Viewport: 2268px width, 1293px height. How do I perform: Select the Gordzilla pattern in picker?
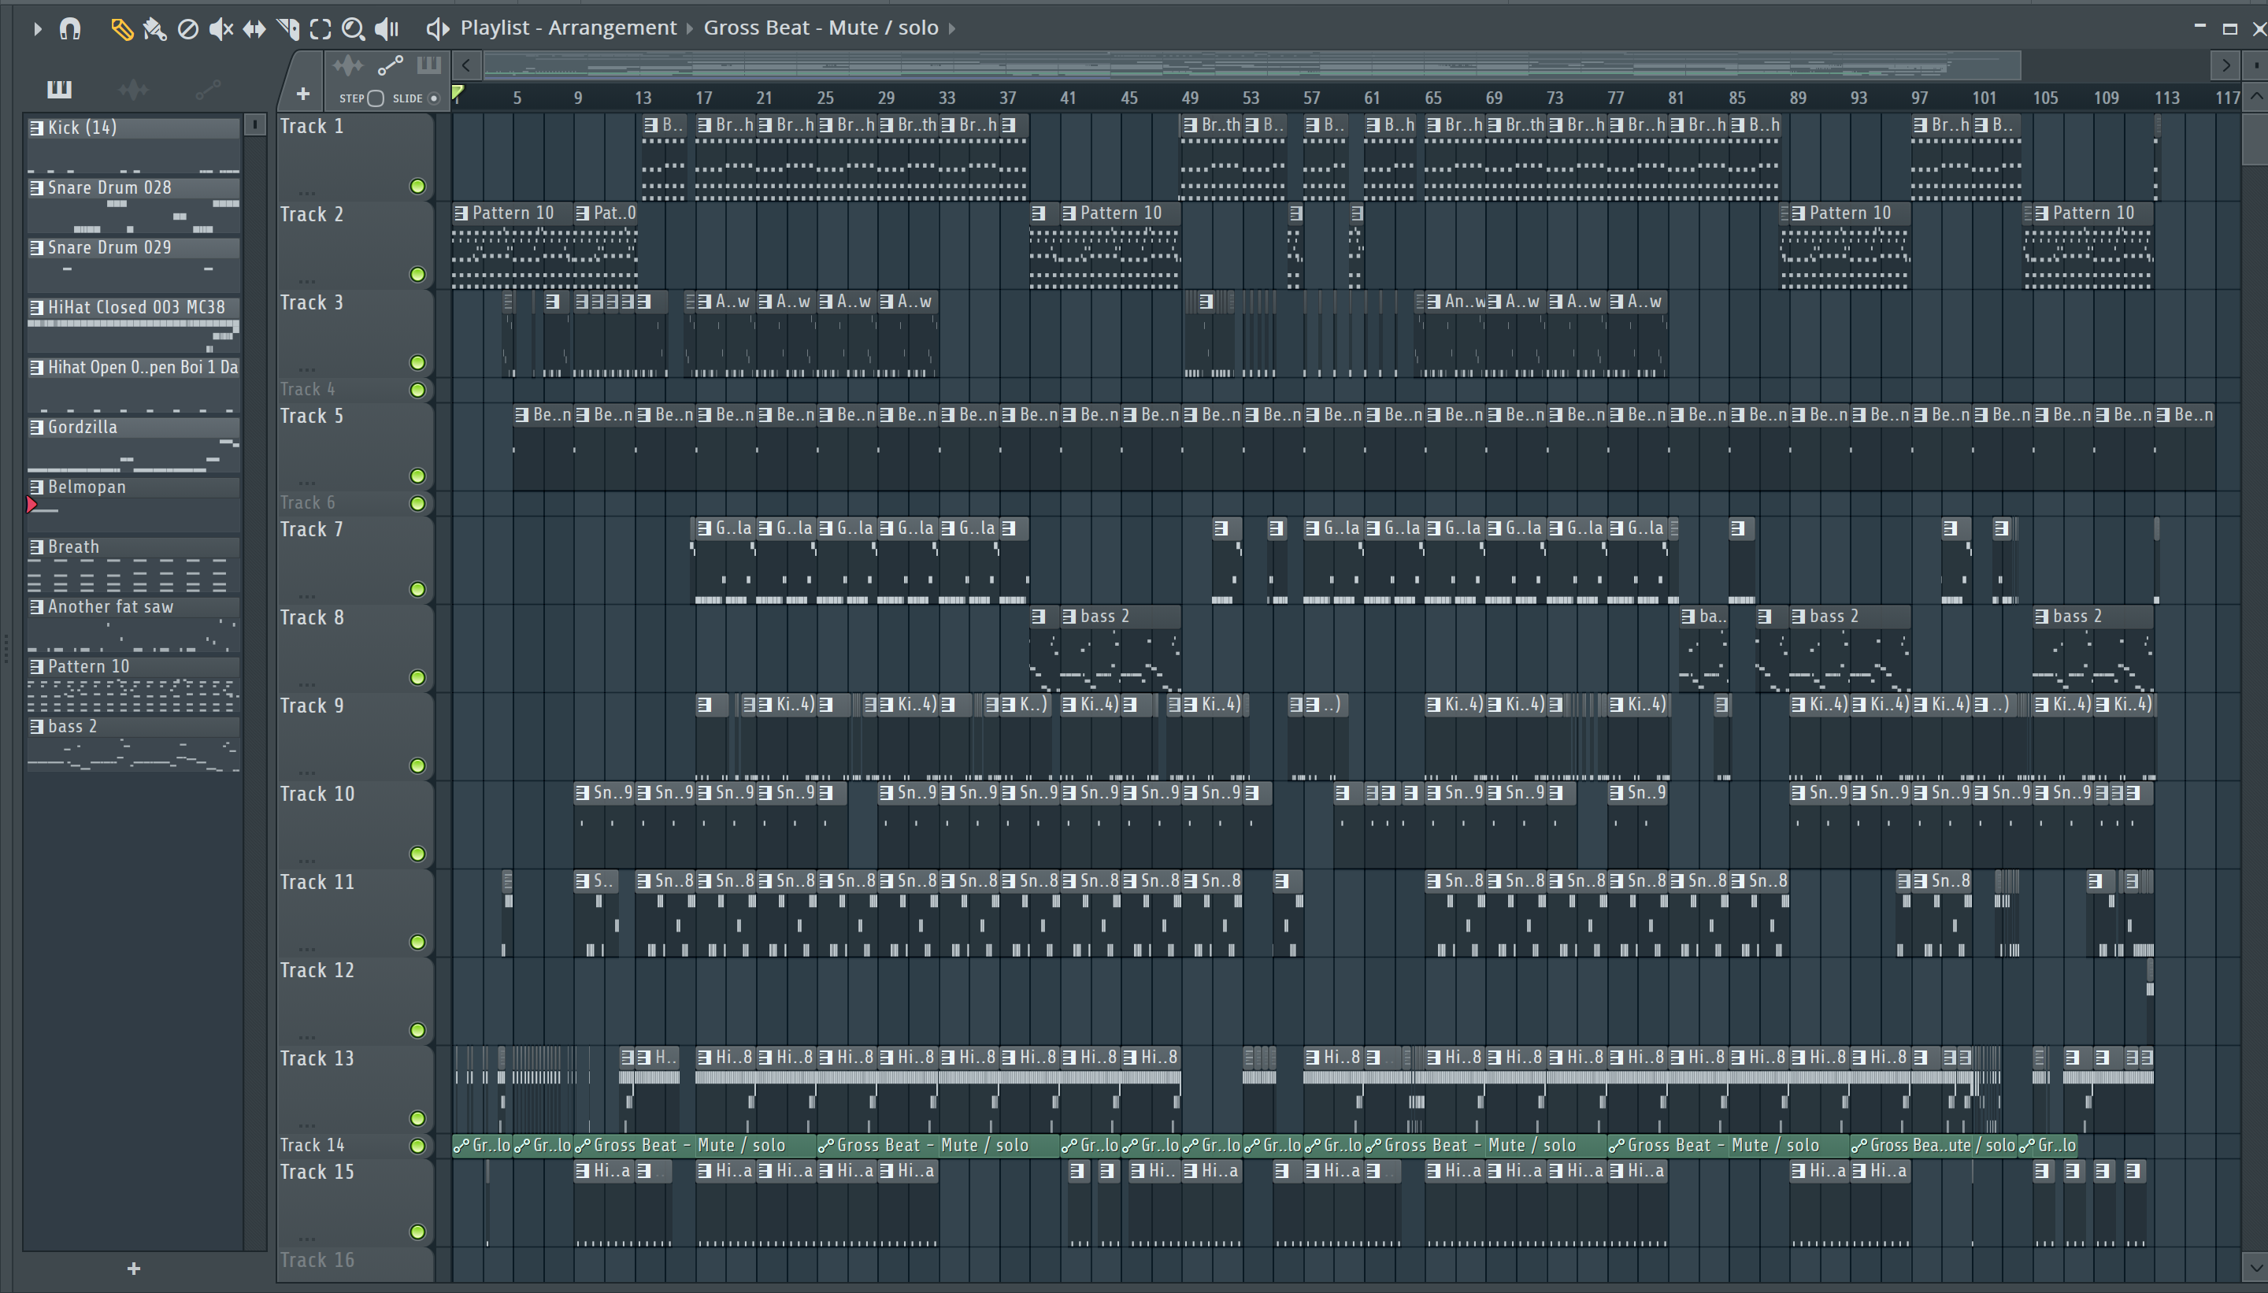click(133, 445)
